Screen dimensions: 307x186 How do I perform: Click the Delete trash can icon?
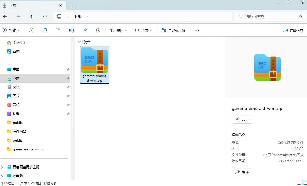[98, 30]
